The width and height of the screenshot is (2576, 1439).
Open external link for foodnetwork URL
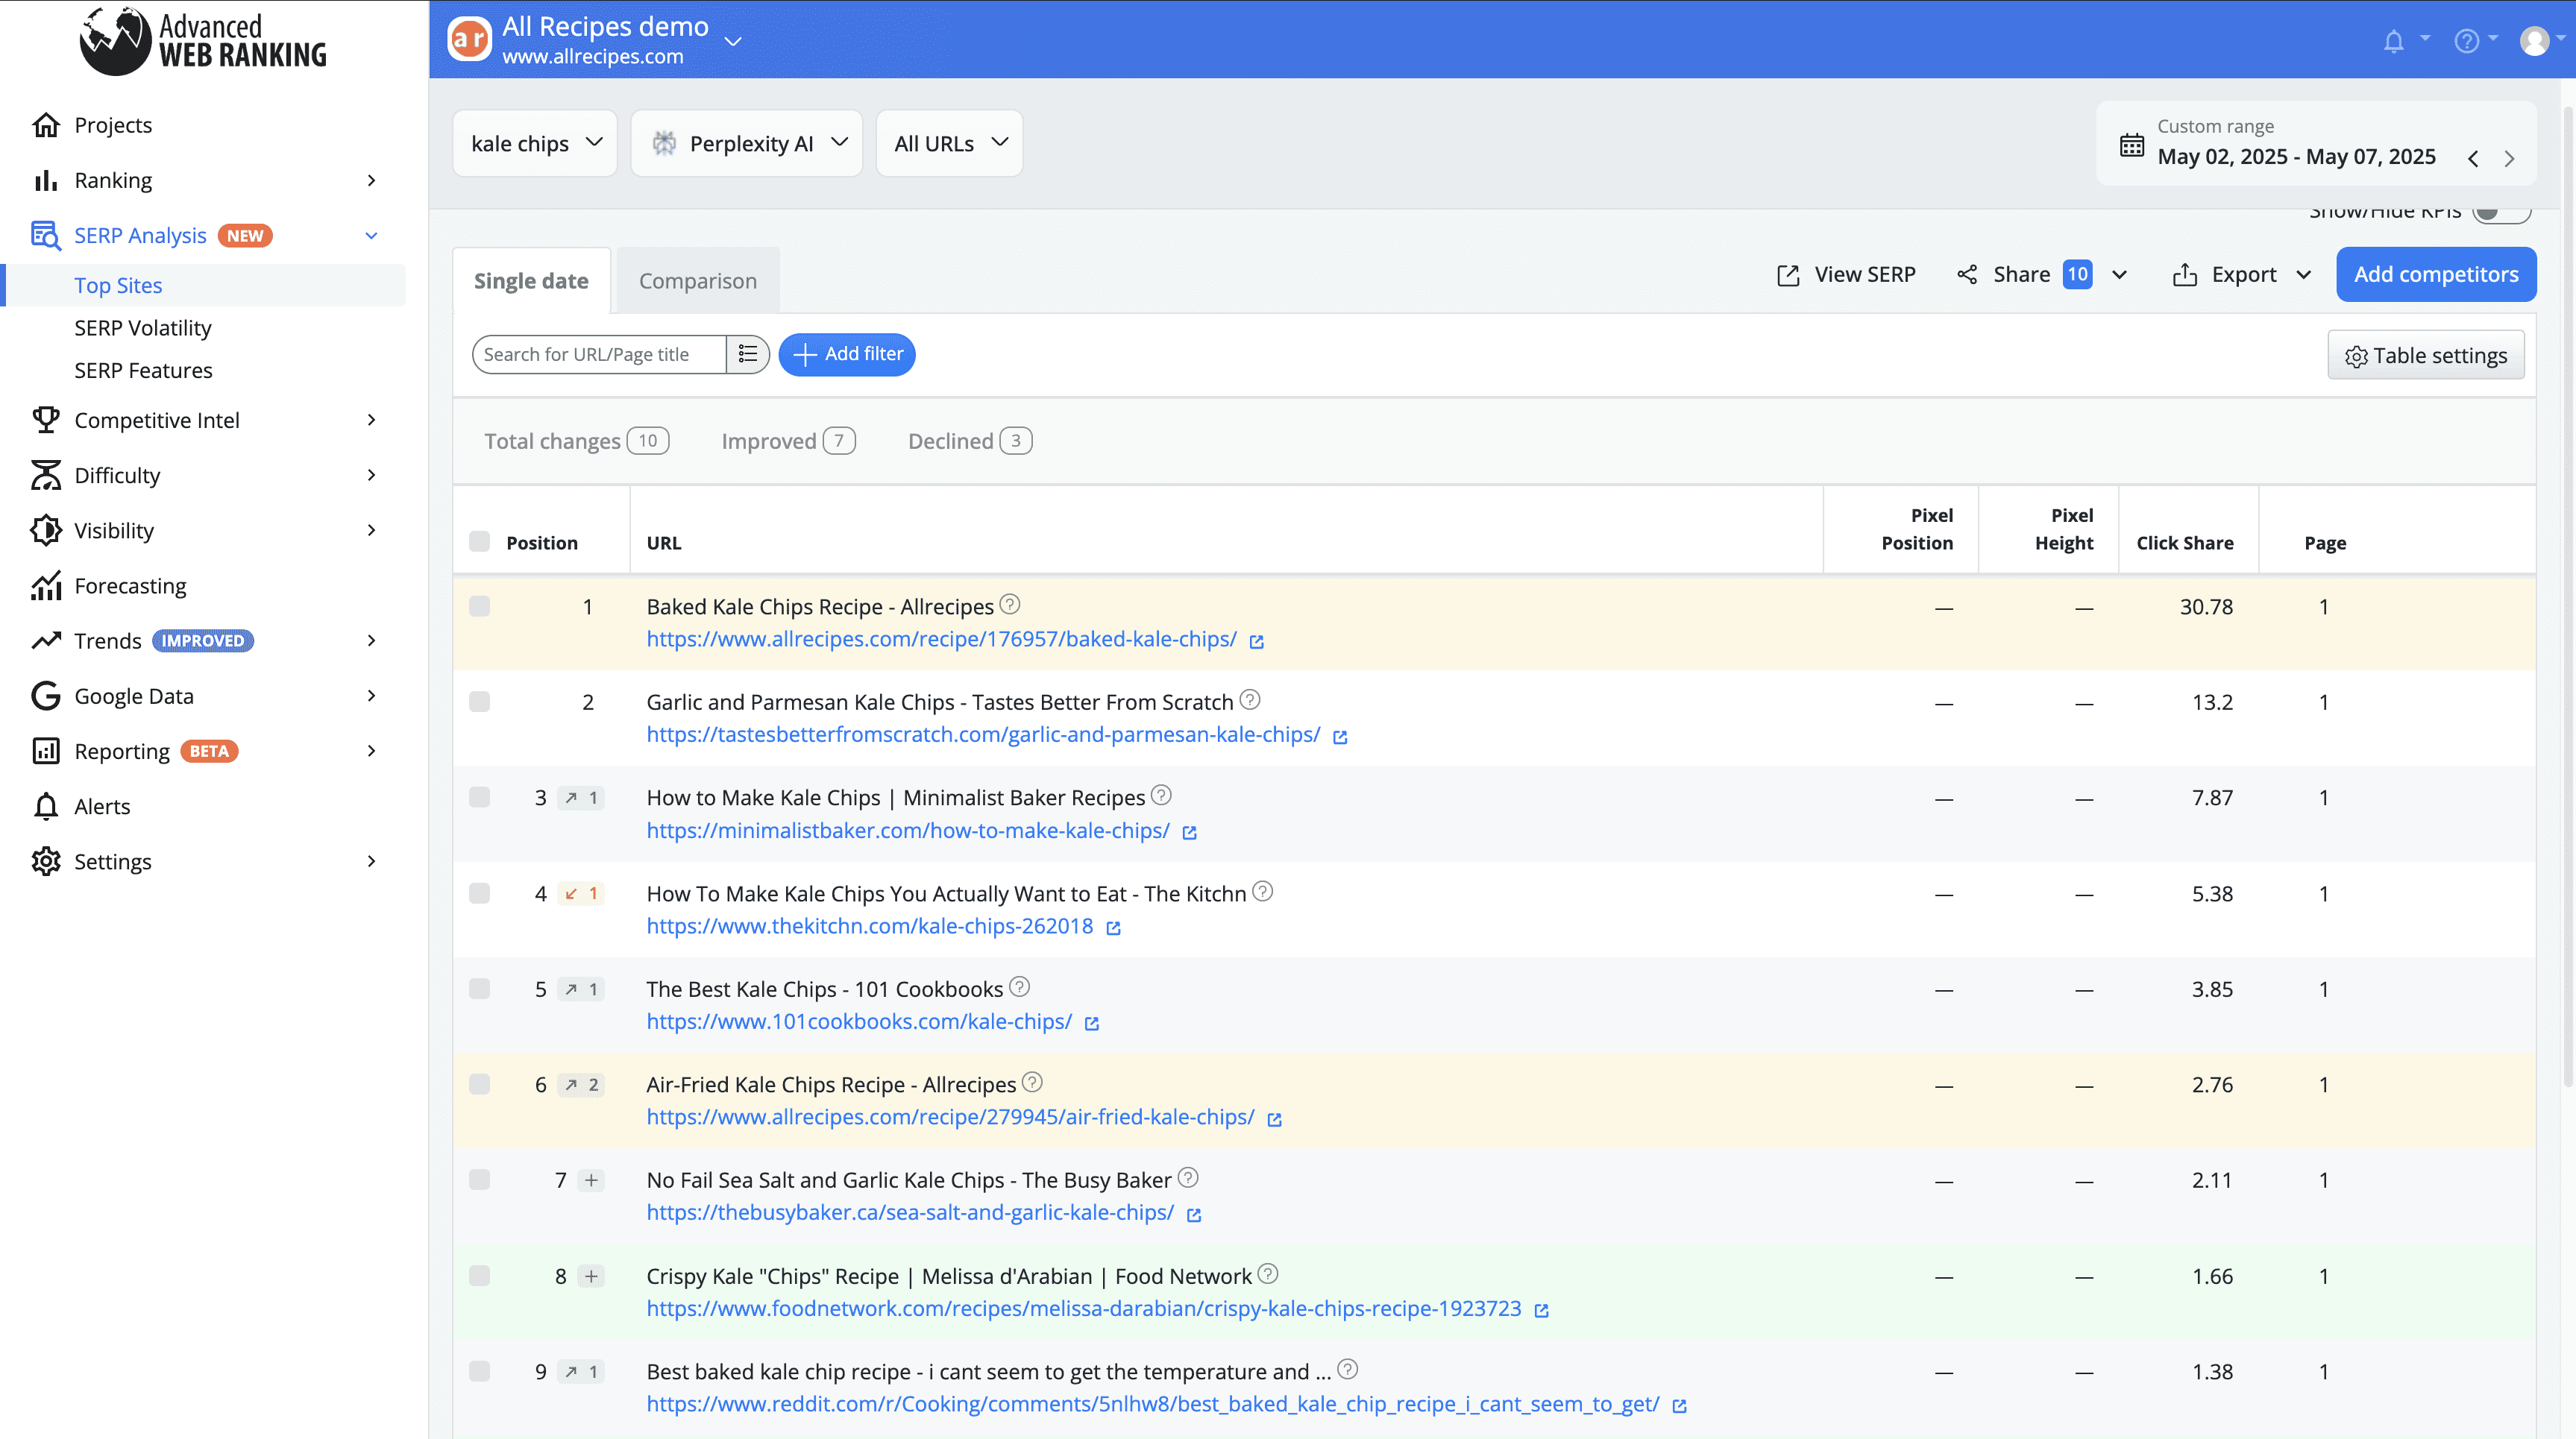point(1541,1311)
